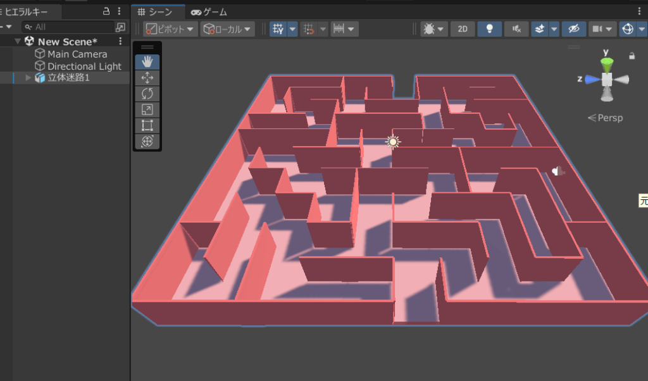Select the Transform combined tool

click(x=147, y=141)
